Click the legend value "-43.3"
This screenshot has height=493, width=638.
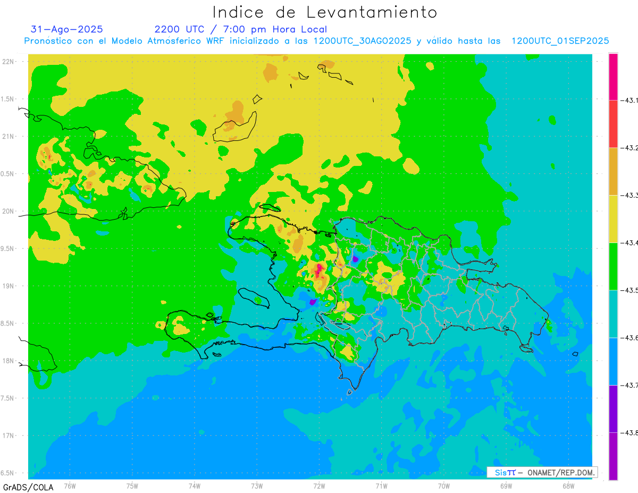tap(630, 195)
